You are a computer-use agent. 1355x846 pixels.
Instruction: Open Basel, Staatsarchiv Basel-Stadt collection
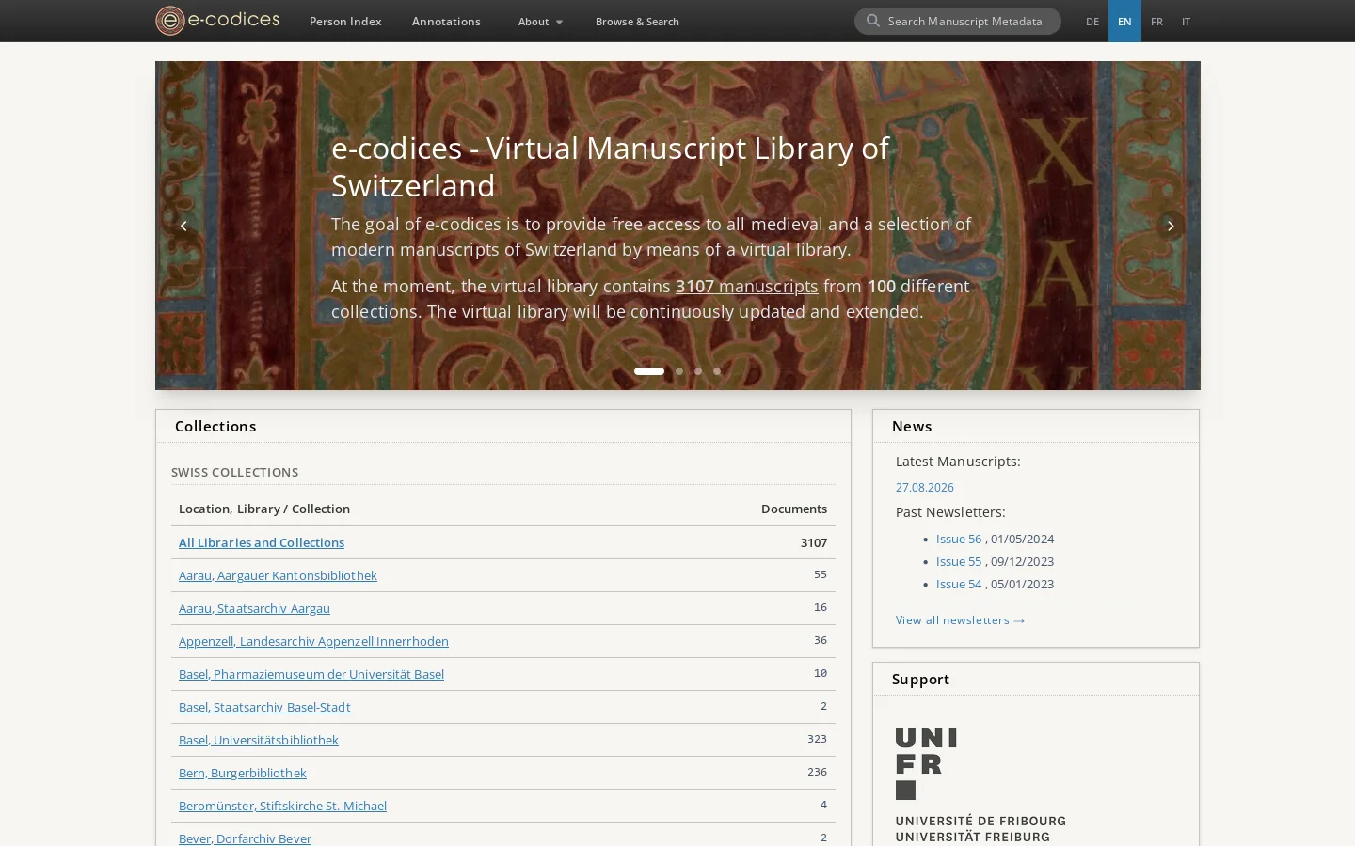pyautogui.click(x=264, y=707)
